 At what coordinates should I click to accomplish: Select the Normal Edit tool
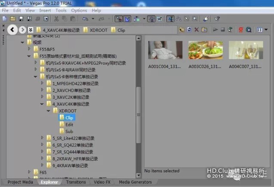coord(170,19)
